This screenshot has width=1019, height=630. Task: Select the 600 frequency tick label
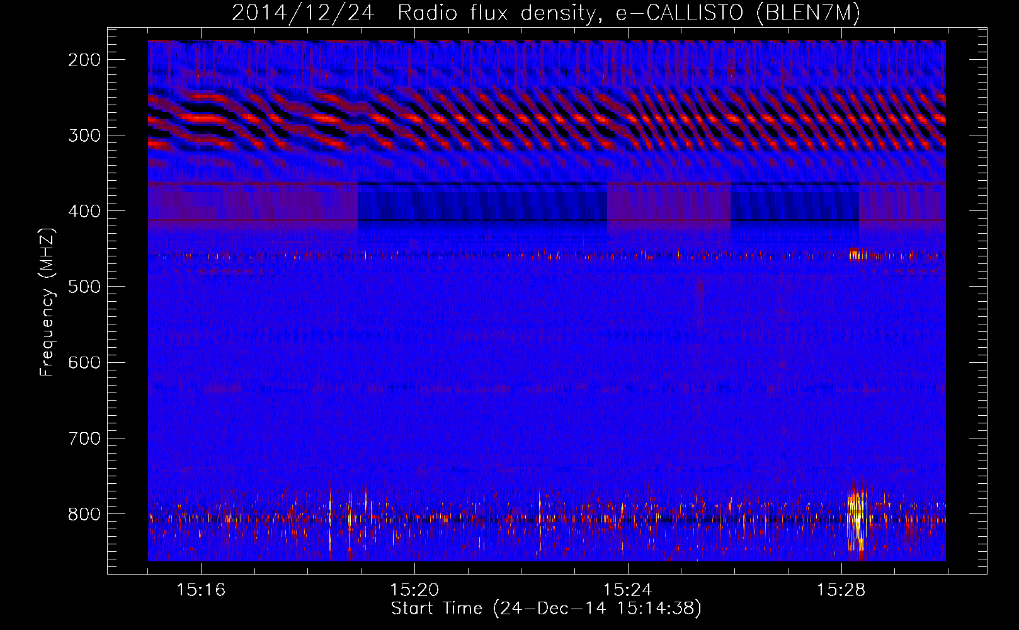pyautogui.click(x=84, y=362)
